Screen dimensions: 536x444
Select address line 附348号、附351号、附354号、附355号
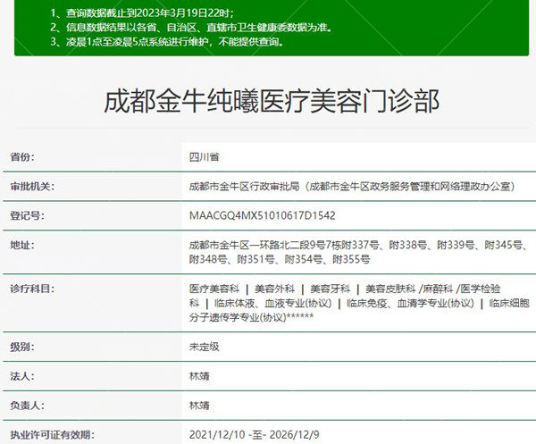(x=280, y=259)
